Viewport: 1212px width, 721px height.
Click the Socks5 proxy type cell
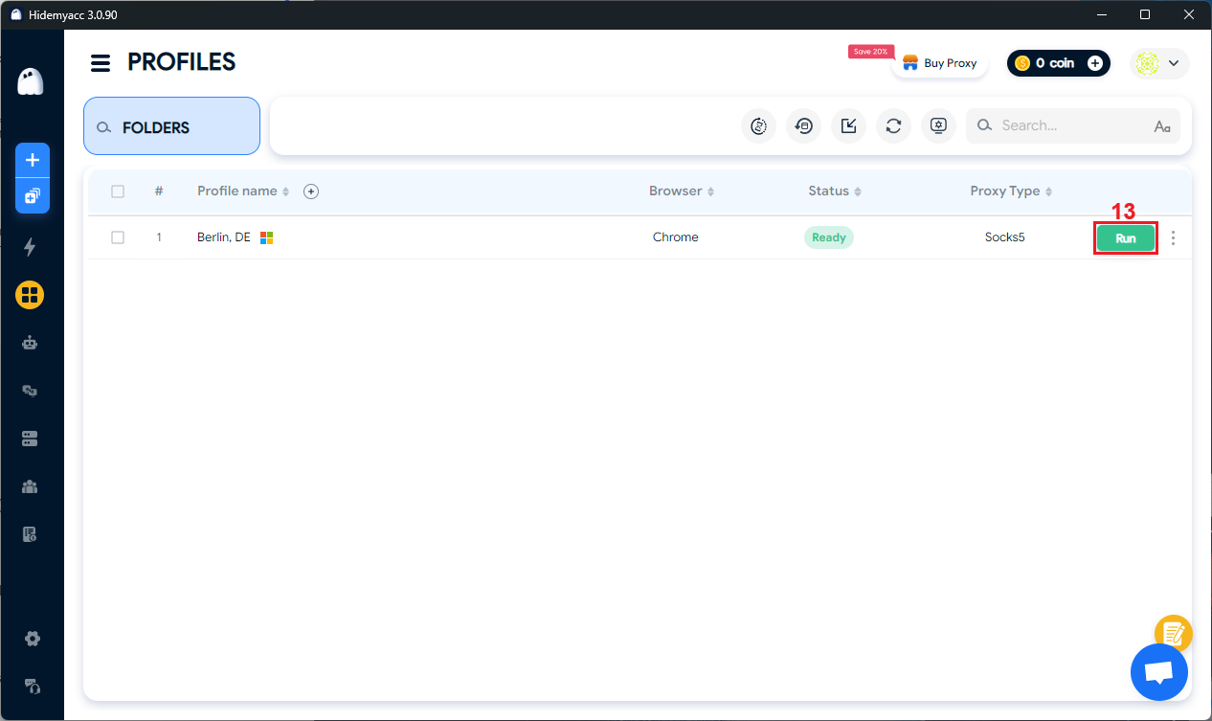[1005, 237]
